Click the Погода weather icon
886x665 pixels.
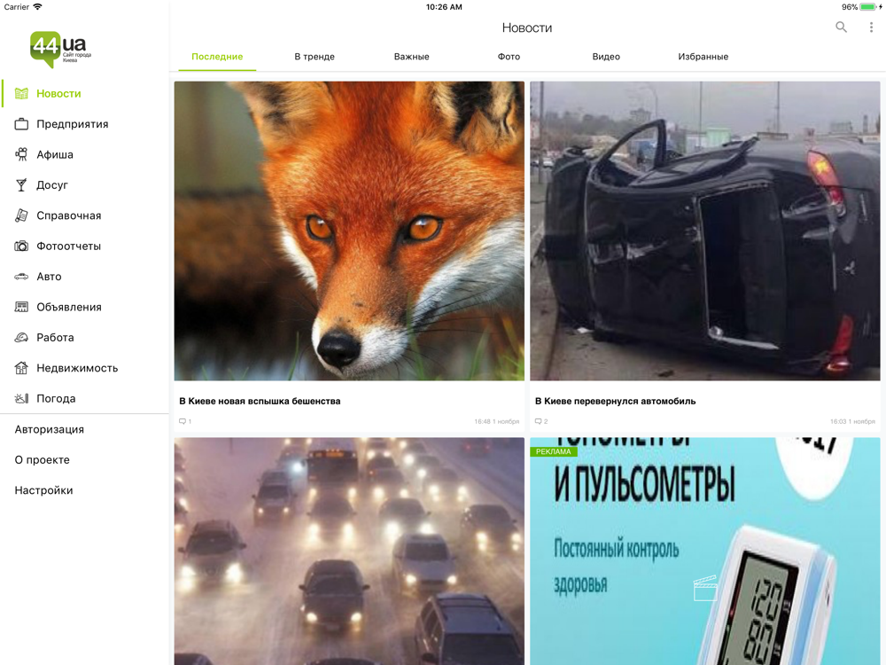pyautogui.click(x=21, y=399)
